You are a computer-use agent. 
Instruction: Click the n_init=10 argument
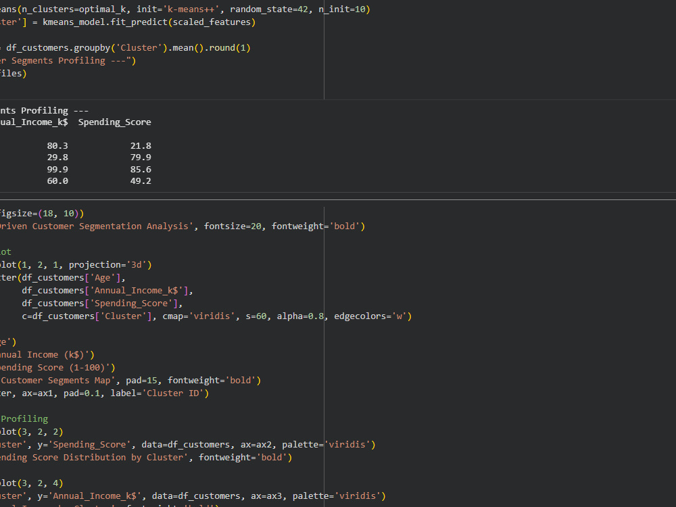(x=342, y=9)
